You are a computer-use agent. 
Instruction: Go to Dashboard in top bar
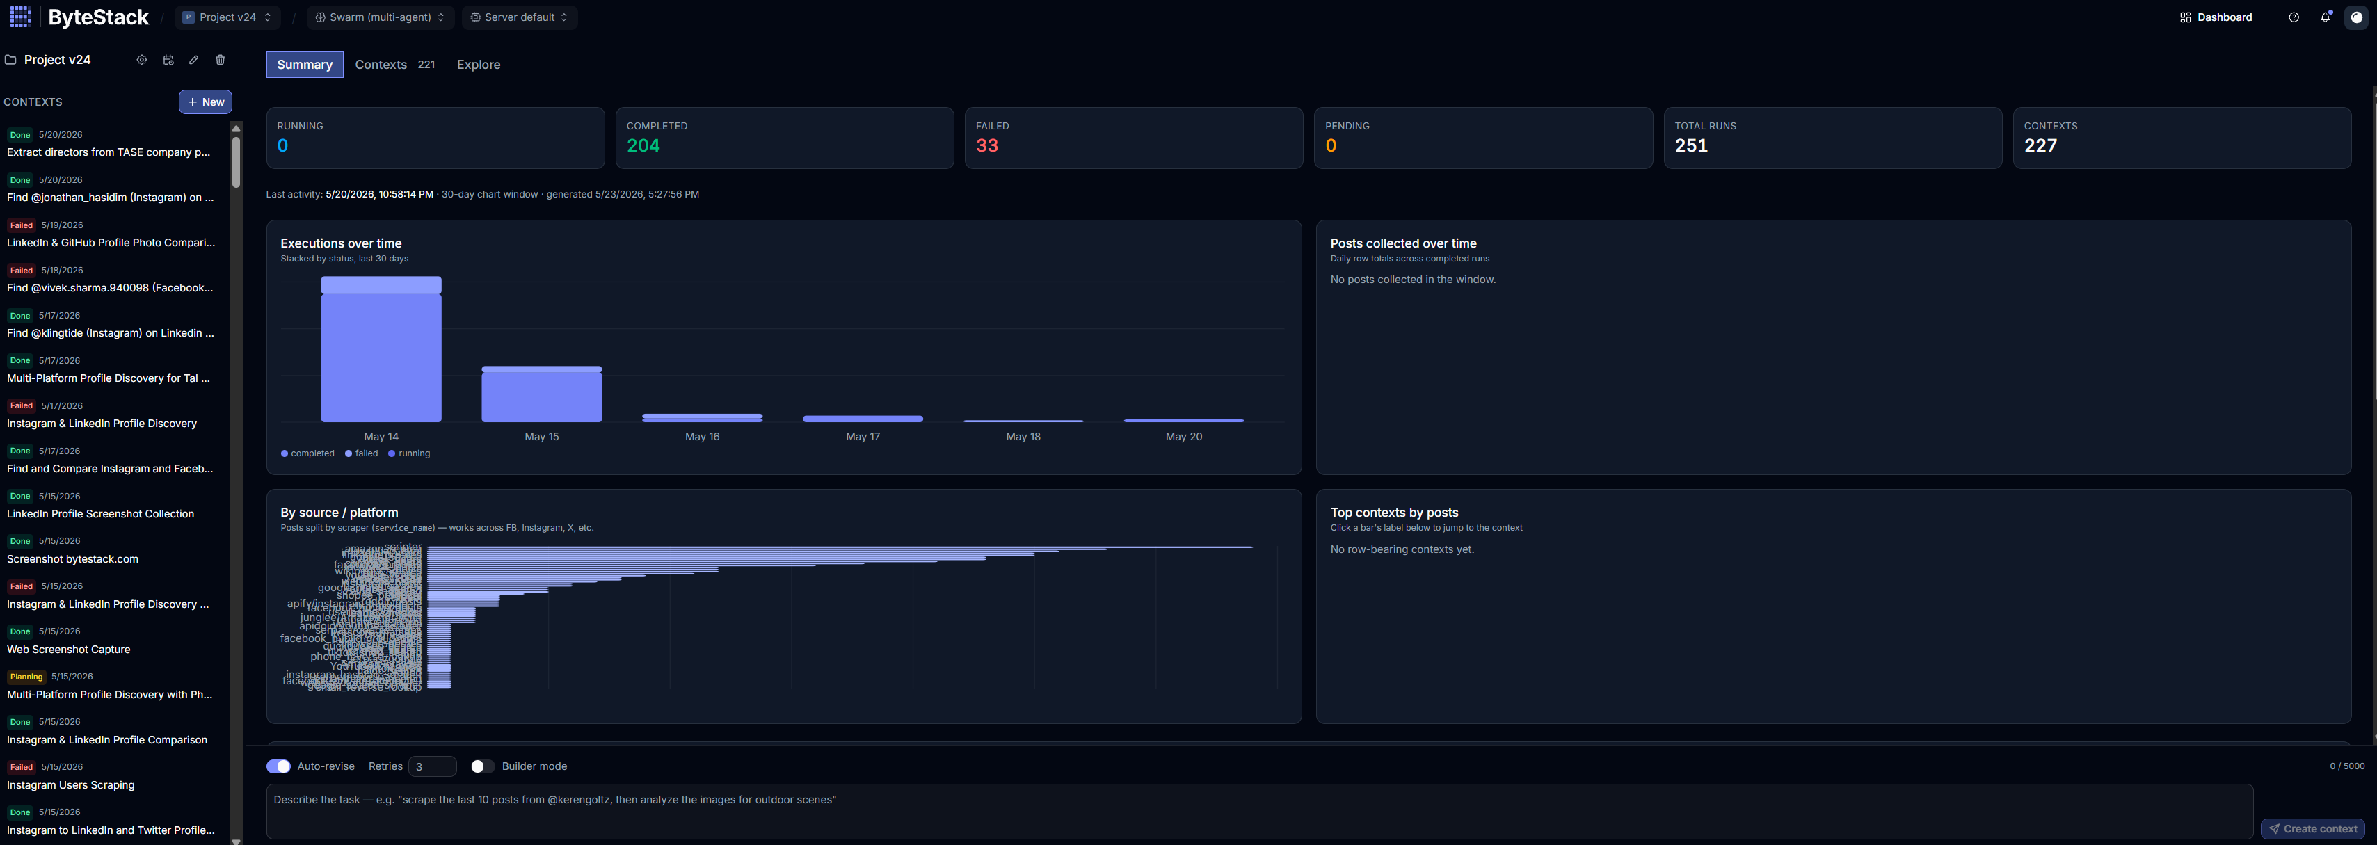pos(2216,17)
